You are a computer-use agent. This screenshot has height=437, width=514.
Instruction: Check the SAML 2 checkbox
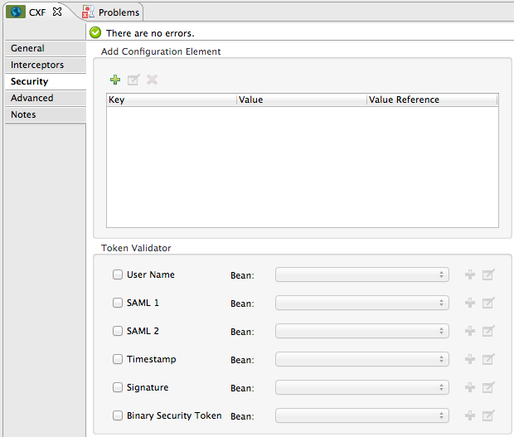tap(118, 332)
